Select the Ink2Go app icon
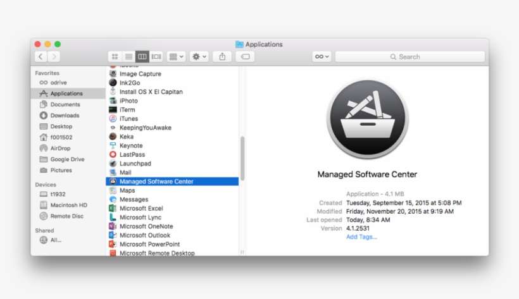This screenshot has height=299, width=519. tap(113, 83)
